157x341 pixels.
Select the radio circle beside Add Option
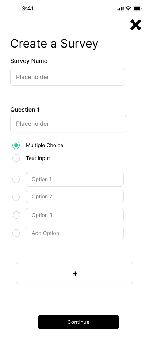point(16,233)
